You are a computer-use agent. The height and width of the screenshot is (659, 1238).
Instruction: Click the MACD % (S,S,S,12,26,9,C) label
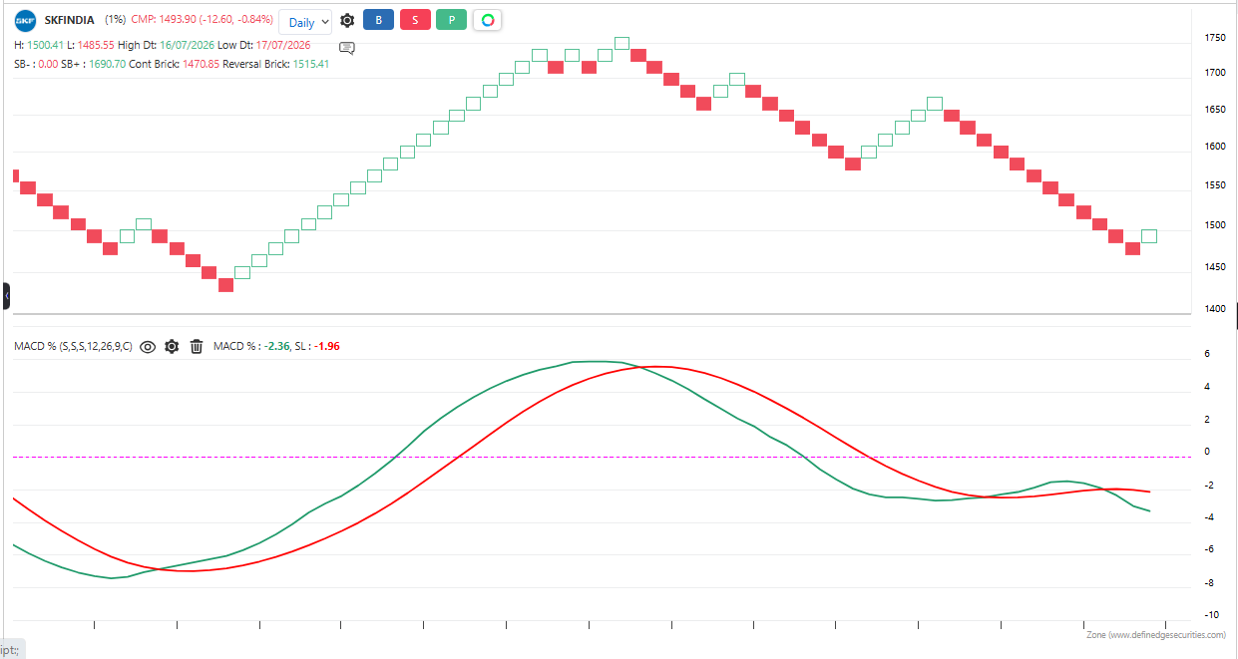click(x=73, y=346)
